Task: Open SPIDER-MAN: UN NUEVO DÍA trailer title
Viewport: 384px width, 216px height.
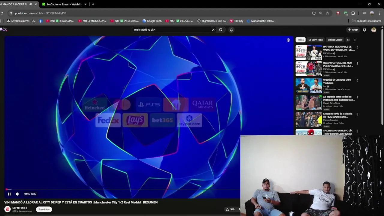Action: pos(338,132)
